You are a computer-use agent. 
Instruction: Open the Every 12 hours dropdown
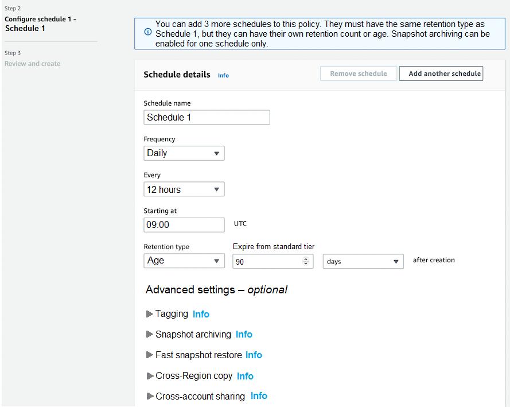pos(184,189)
